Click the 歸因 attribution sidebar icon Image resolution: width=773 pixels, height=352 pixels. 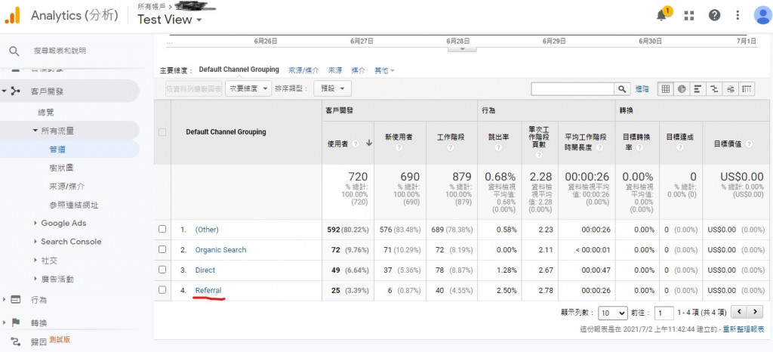point(16,341)
